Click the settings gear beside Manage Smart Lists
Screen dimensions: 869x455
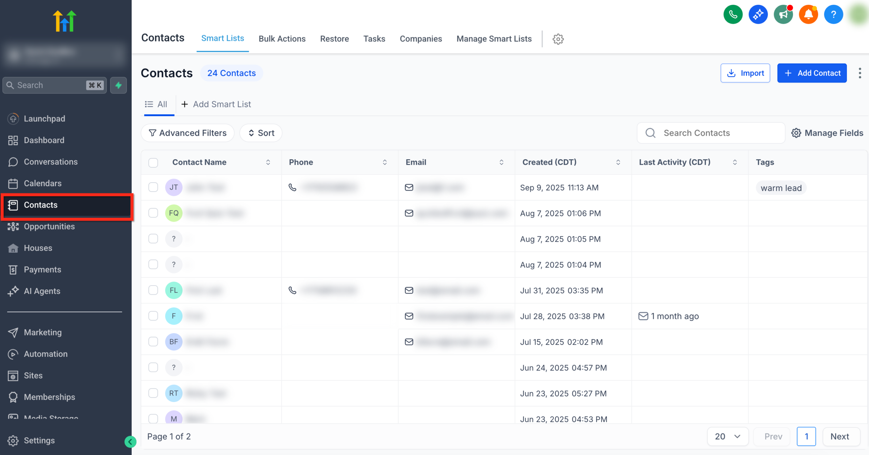point(558,39)
